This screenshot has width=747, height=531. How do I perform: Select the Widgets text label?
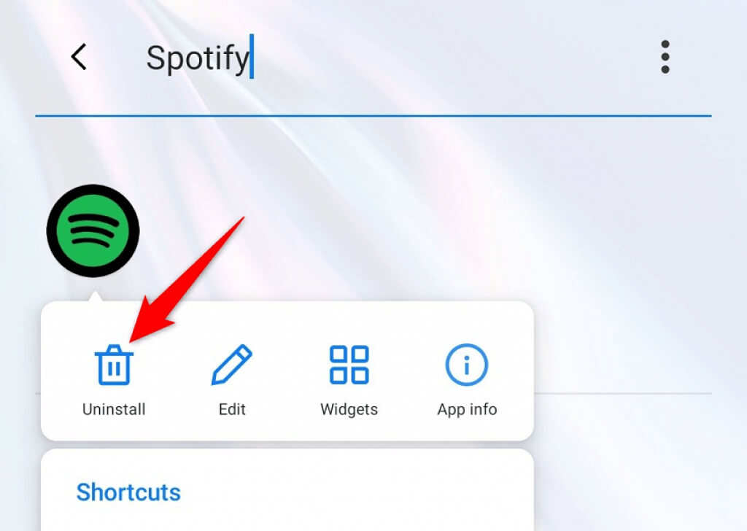click(x=349, y=410)
